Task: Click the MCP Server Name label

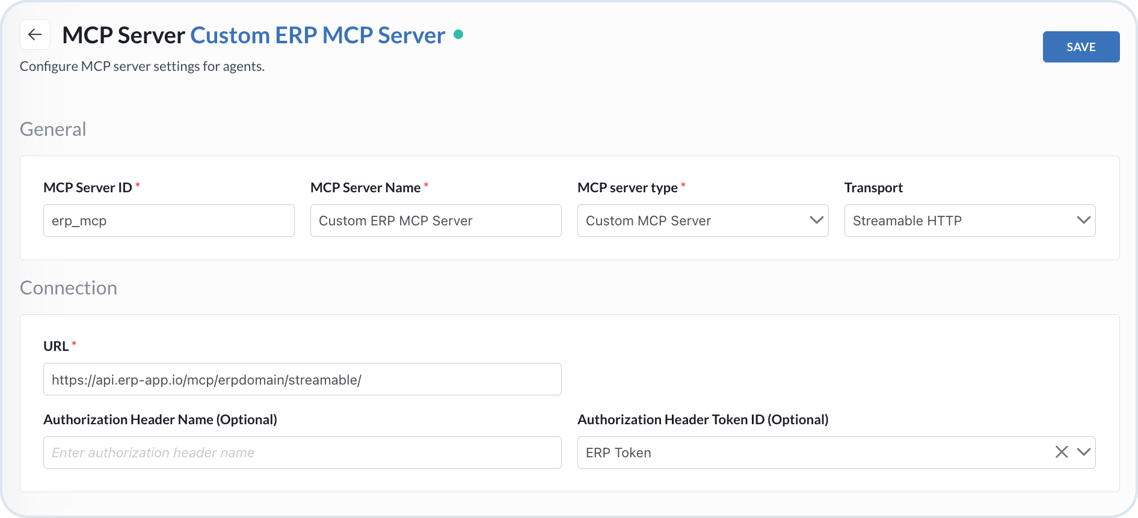Action: coord(365,187)
